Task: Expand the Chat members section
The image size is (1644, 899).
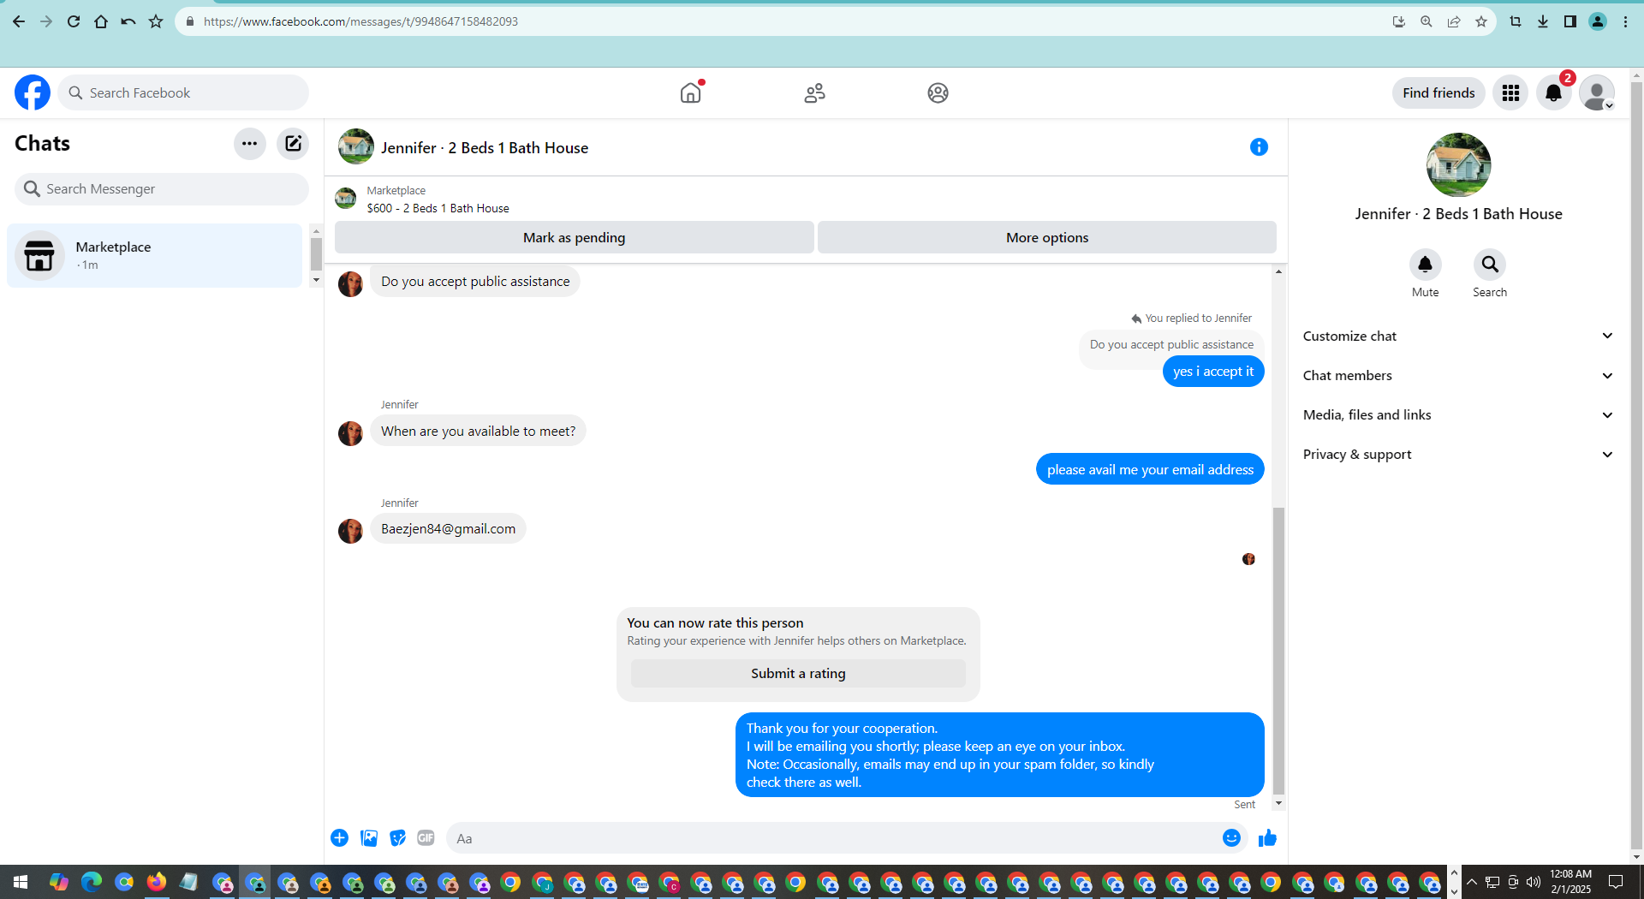Action: pos(1457,376)
